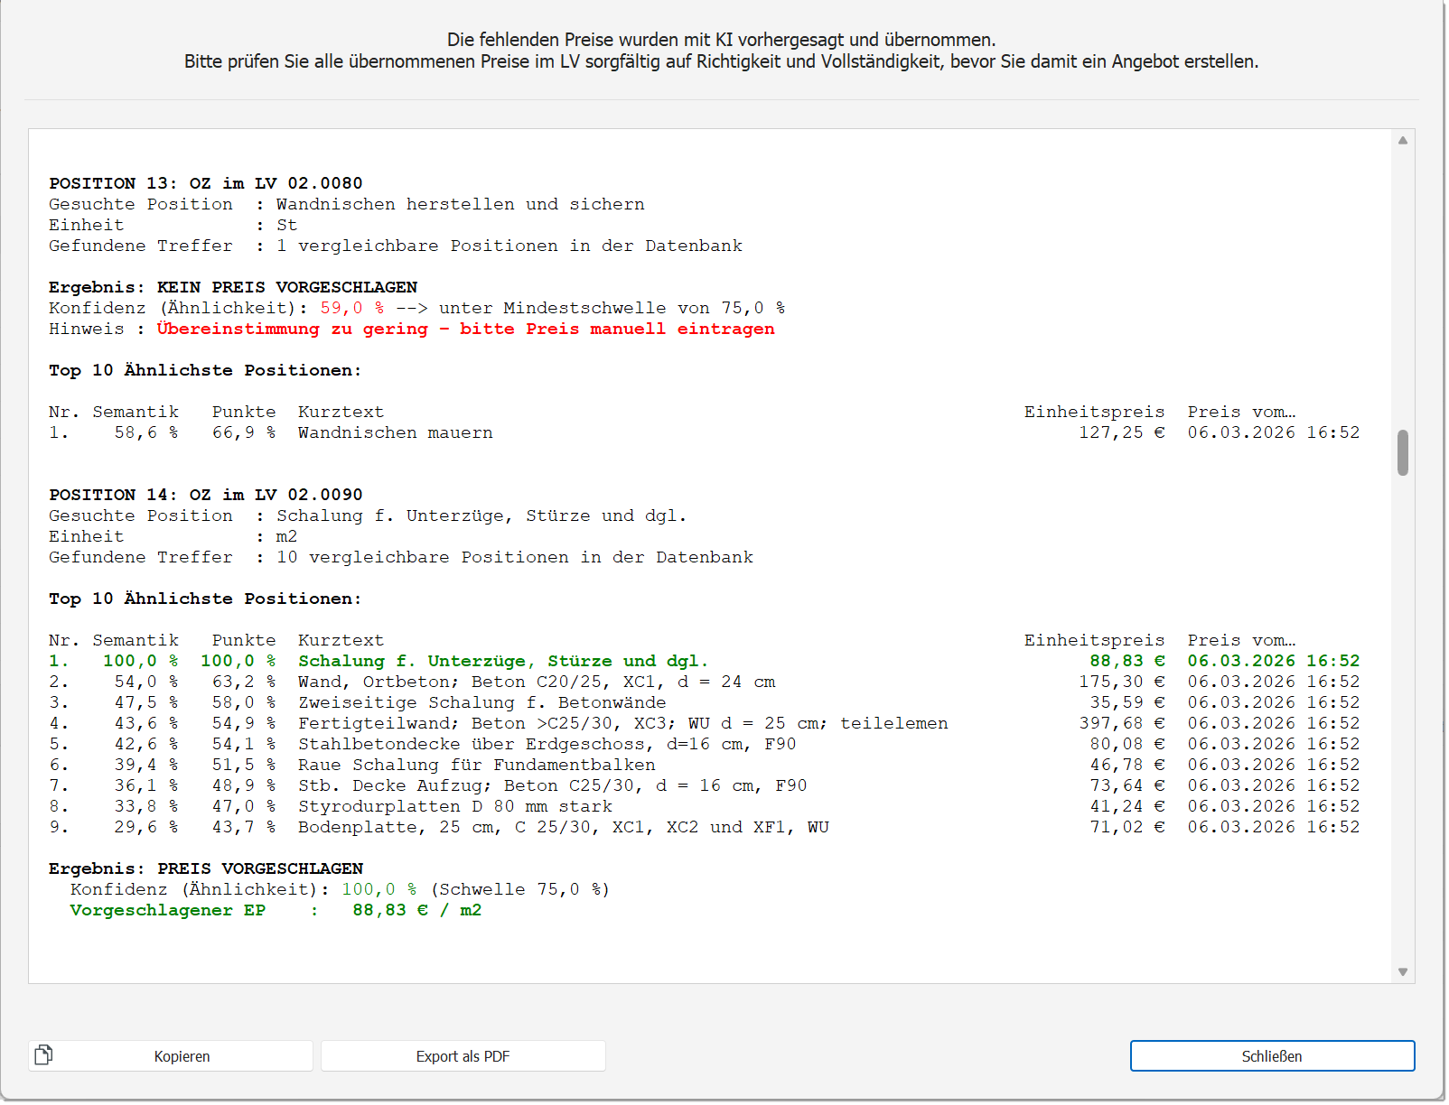Click the scroll up arrow of results pane
Viewport: 1449px width, 1105px height.
[1402, 140]
